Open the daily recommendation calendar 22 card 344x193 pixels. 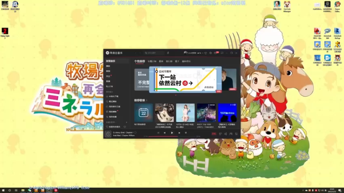[x=144, y=113]
